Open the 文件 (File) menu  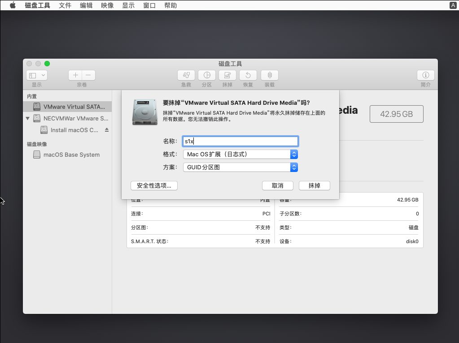coord(65,5)
